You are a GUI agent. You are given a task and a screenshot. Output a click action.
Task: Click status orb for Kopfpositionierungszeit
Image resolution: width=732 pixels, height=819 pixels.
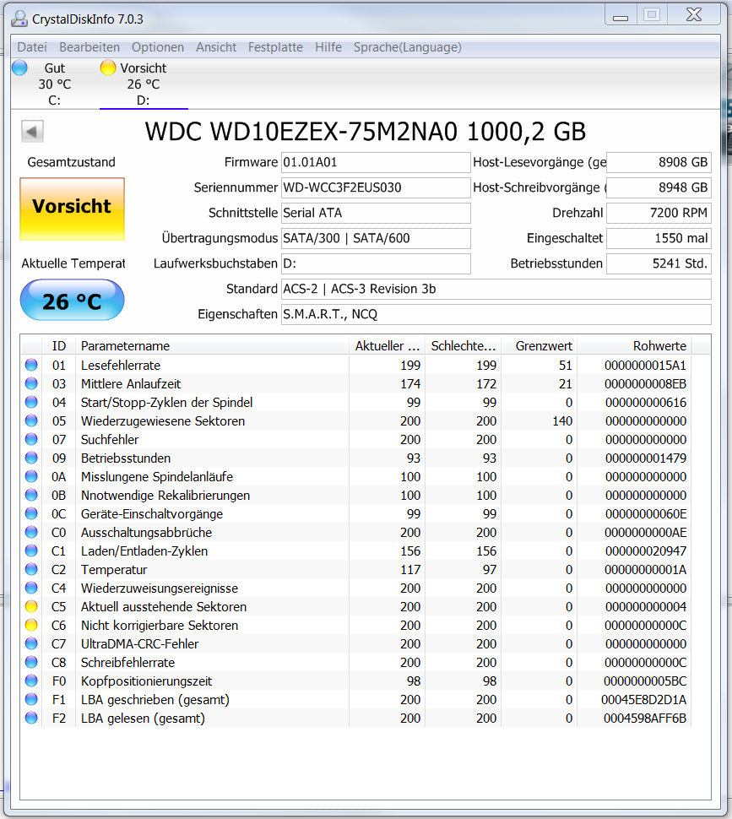click(x=31, y=681)
